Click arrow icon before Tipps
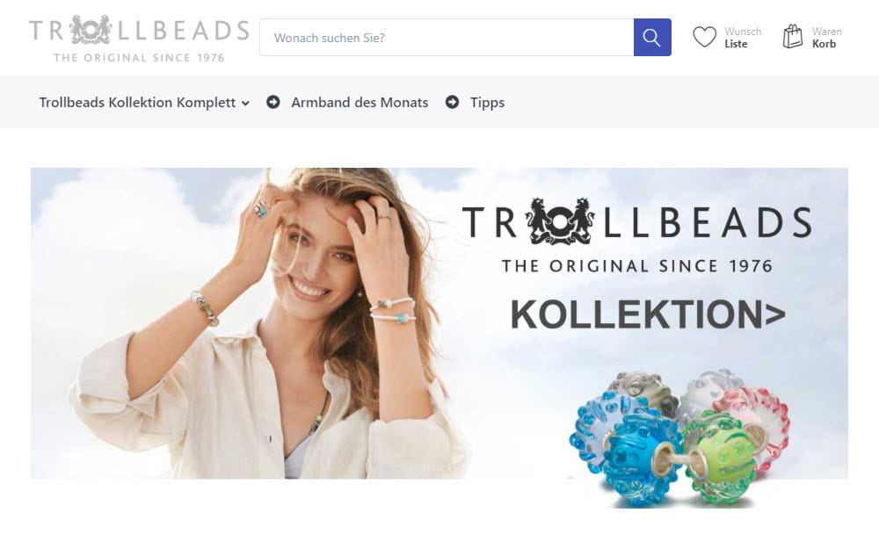Image resolution: width=879 pixels, height=549 pixels. pyautogui.click(x=453, y=102)
